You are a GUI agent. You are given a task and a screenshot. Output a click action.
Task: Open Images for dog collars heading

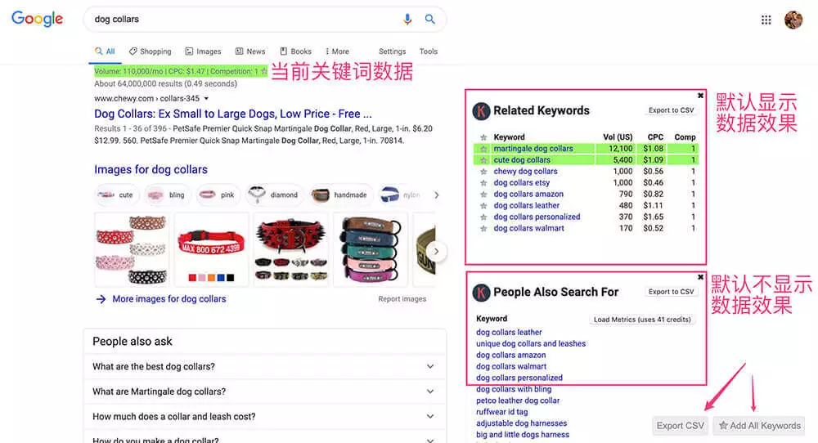pos(151,169)
